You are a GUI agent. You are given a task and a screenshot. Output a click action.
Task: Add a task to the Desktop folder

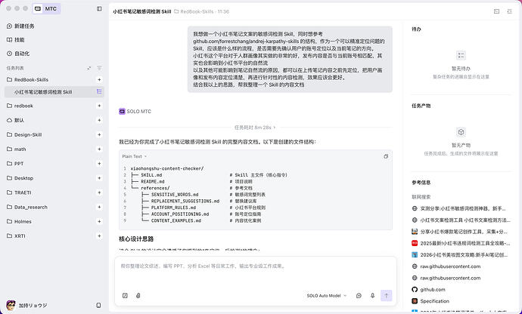99,178
